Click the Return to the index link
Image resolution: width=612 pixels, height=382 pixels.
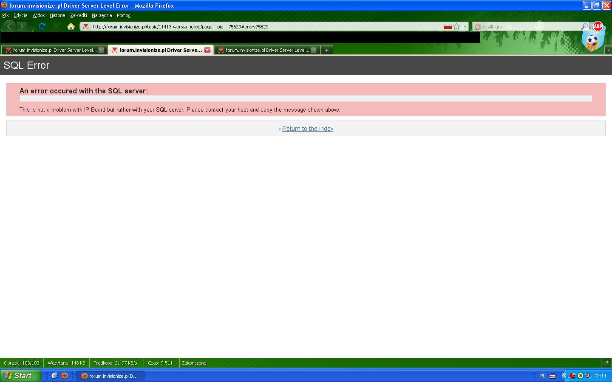point(307,129)
